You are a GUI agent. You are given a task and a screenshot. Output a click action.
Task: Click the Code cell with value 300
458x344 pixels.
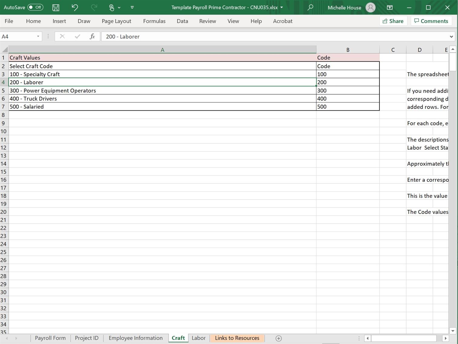(x=348, y=90)
